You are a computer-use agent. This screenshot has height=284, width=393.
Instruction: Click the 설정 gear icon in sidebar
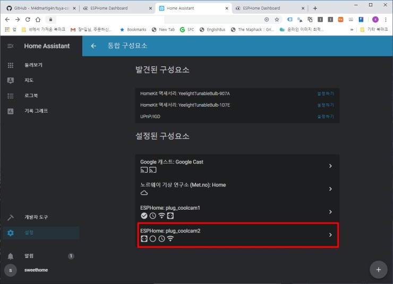11,233
